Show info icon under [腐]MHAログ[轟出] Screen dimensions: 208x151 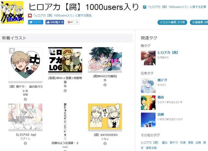pos(105,85)
